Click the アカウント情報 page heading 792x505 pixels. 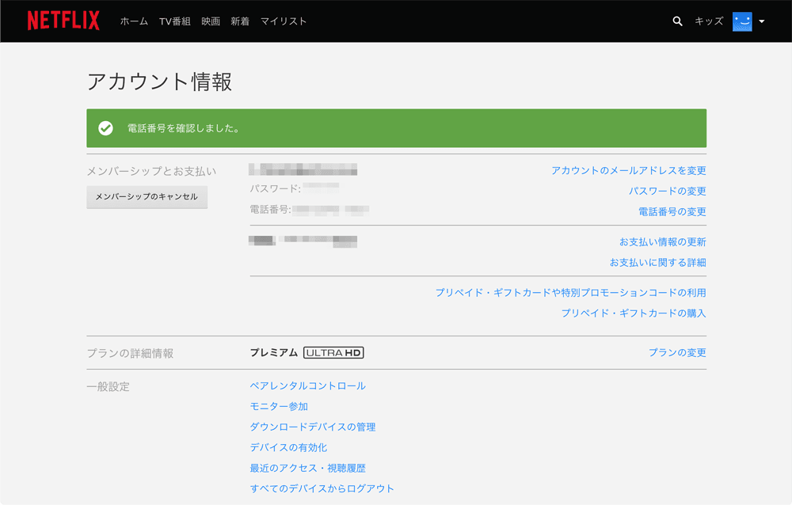160,82
